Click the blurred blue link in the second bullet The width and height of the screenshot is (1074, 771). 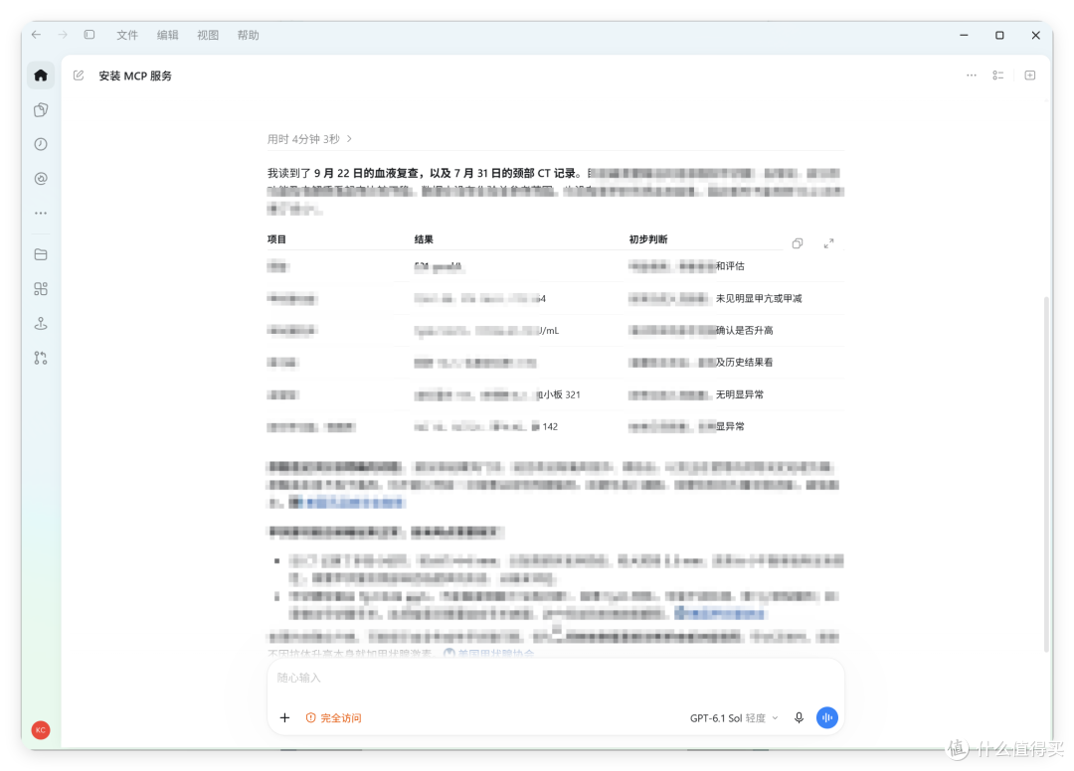[719, 613]
